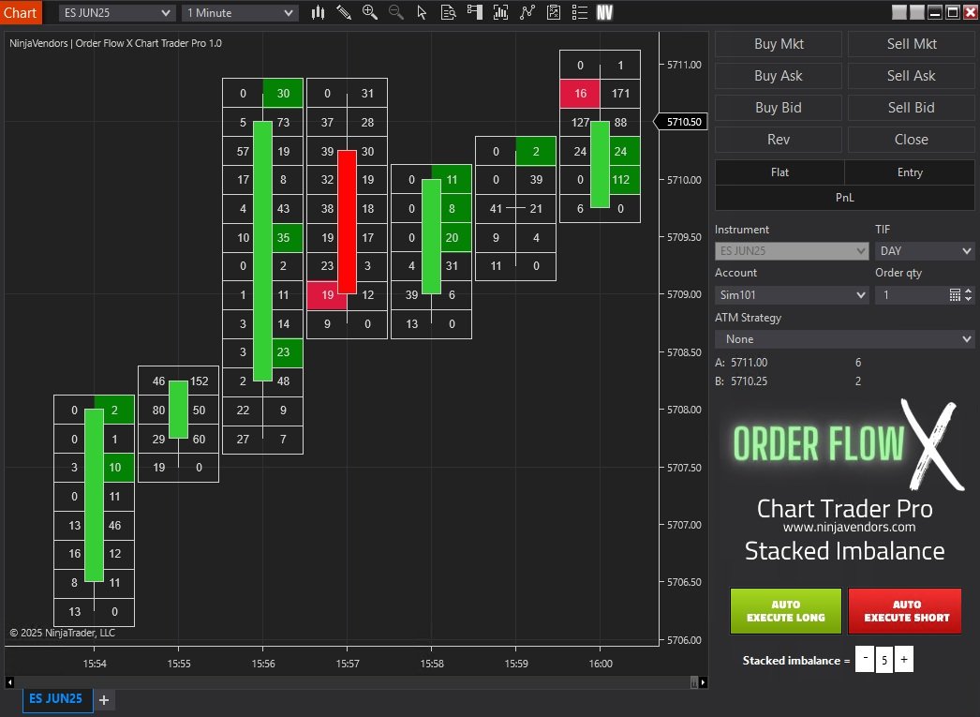This screenshot has width=980, height=717.
Task: Click the Sell Bid button
Action: pos(912,108)
